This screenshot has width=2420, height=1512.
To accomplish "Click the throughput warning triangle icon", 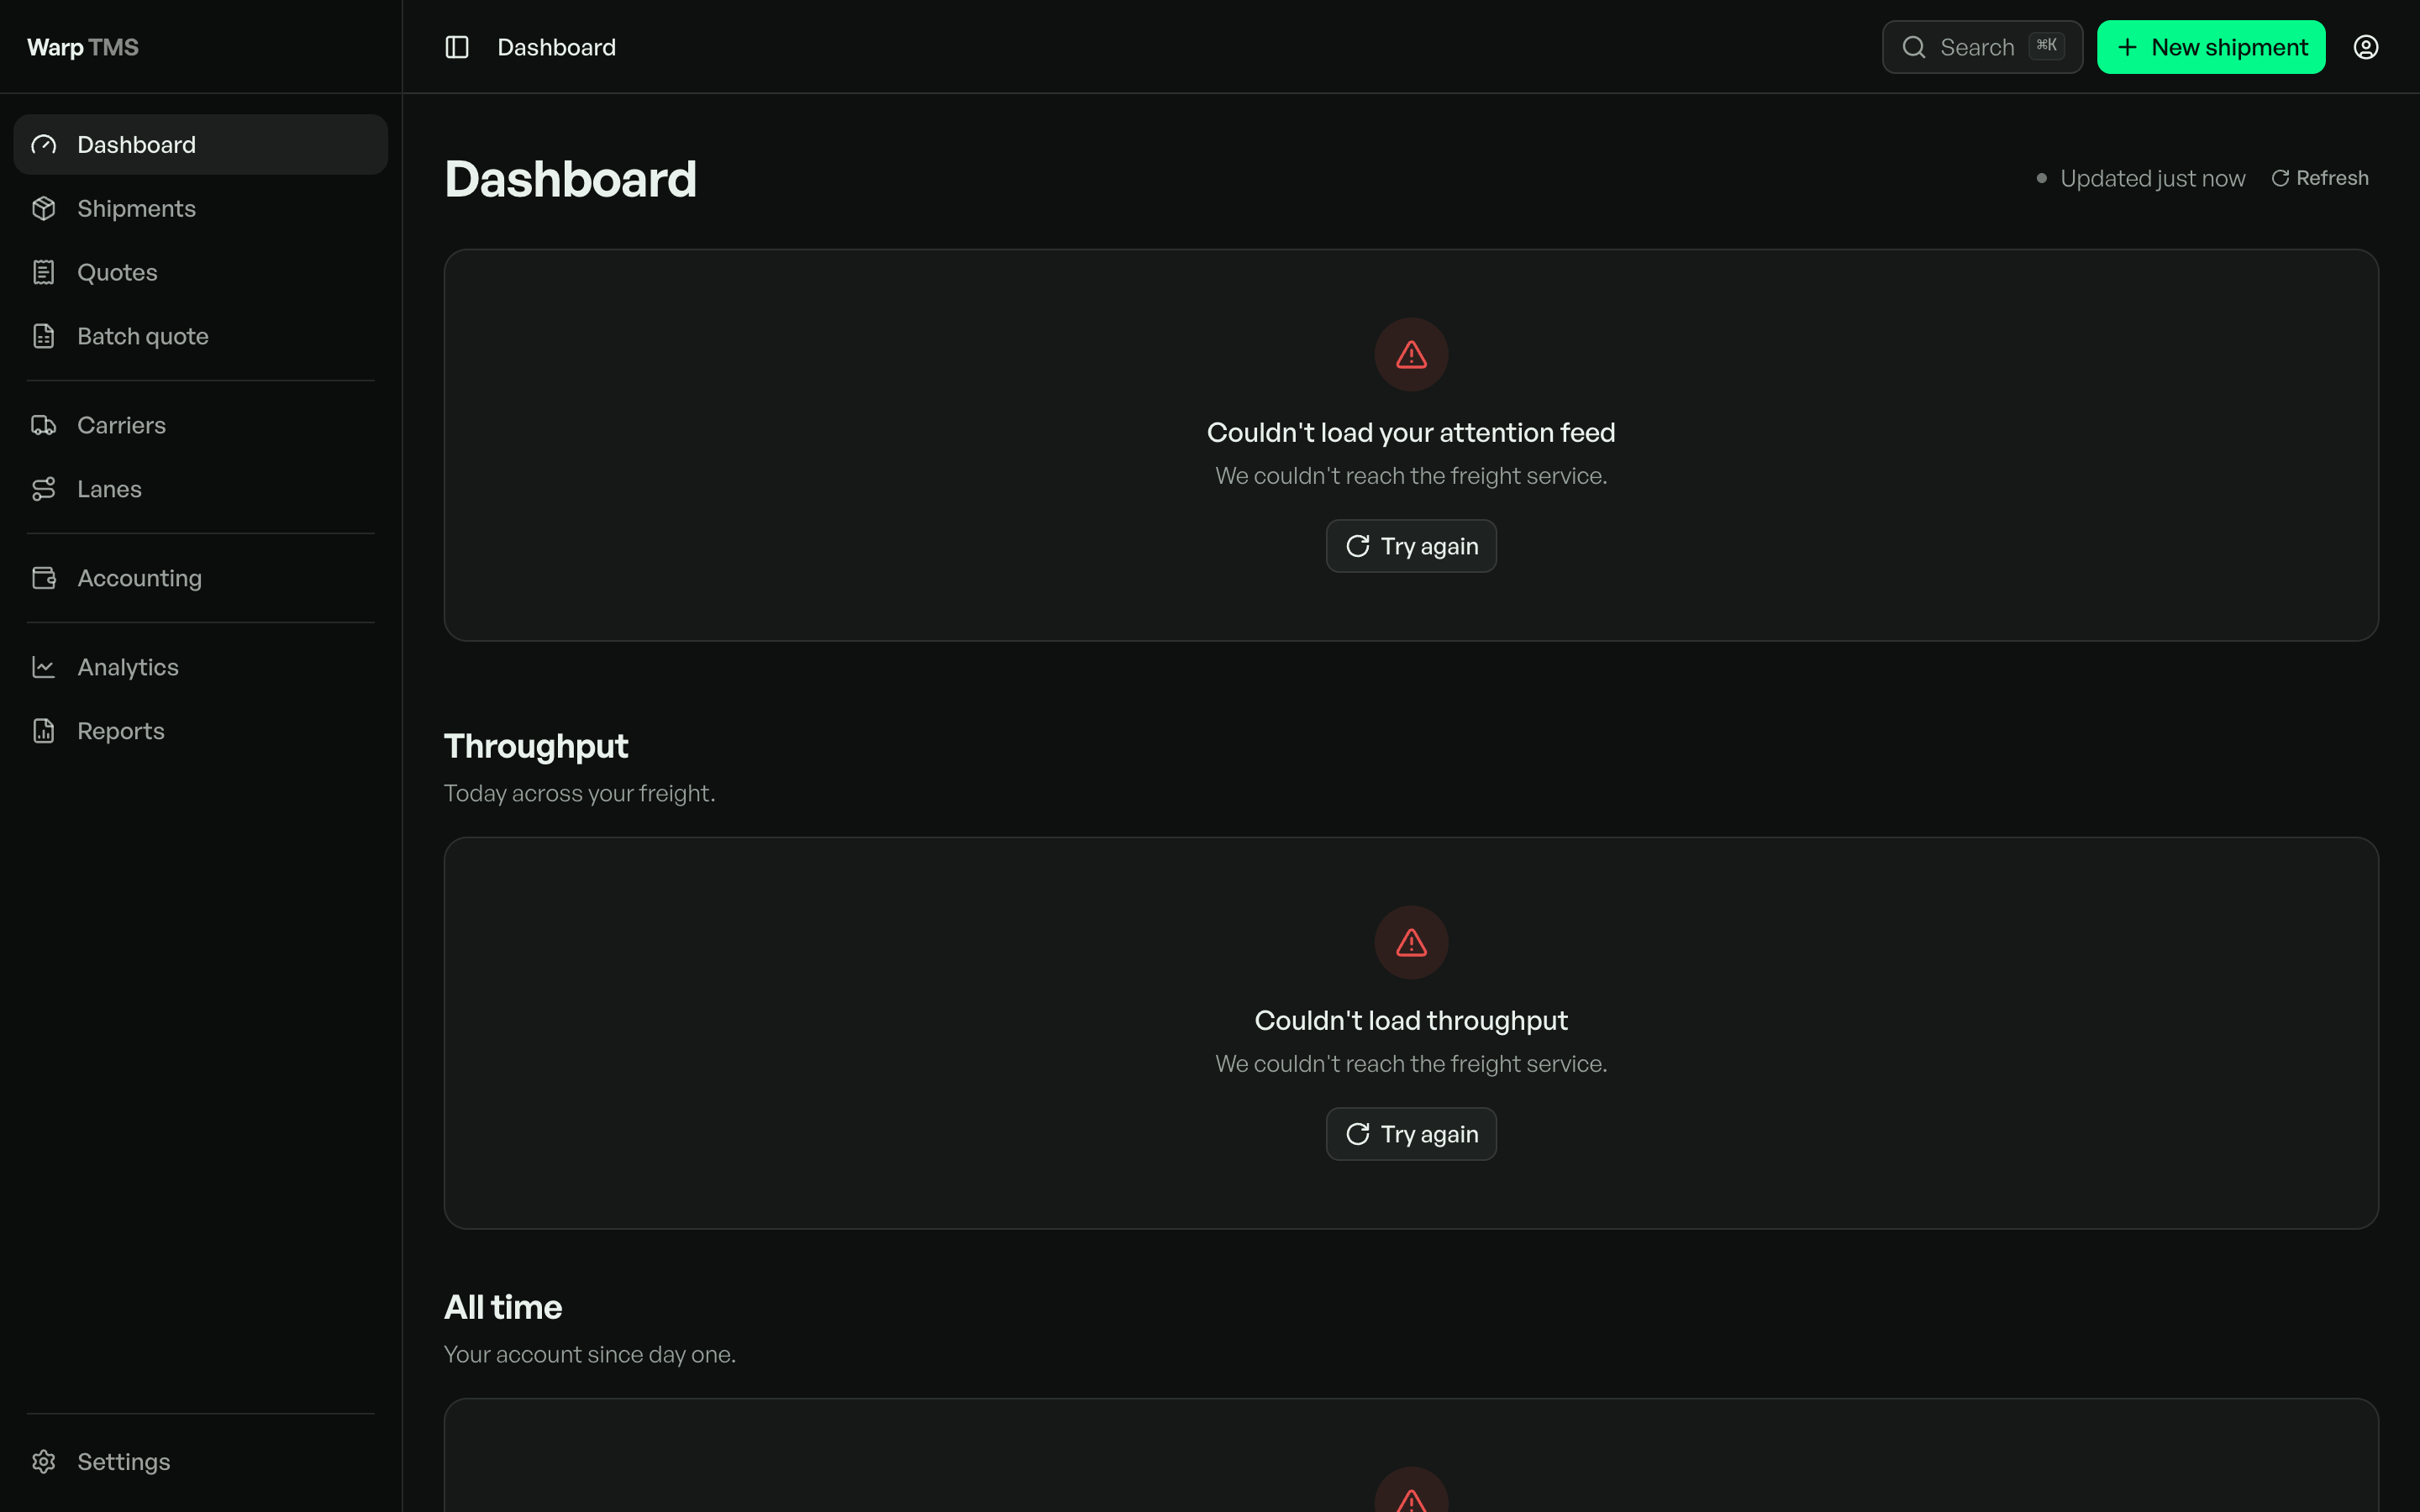I will tap(1411, 943).
